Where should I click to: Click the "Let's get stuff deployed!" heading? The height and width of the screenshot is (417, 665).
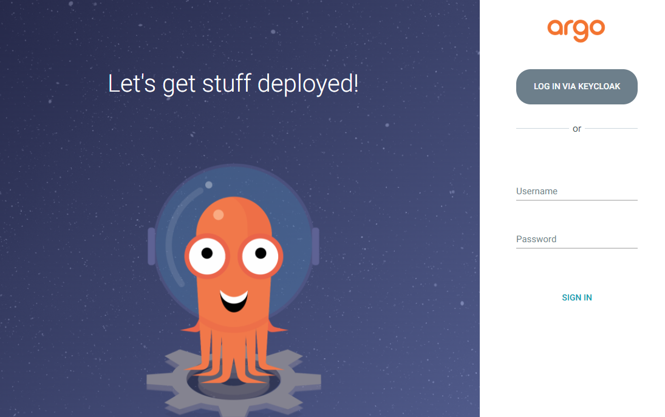[x=233, y=84]
